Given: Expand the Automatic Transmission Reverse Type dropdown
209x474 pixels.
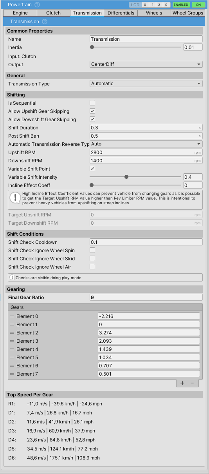Looking at the screenshot, I should 146,144.
